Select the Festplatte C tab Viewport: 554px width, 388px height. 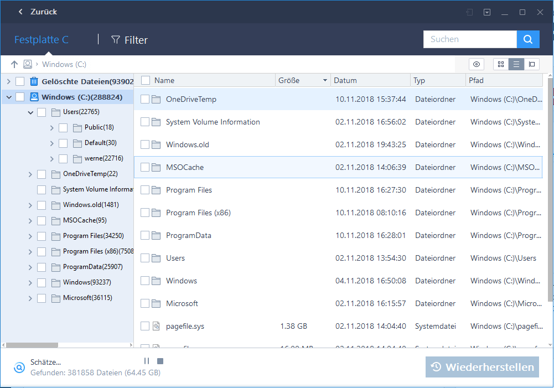pyautogui.click(x=42, y=40)
